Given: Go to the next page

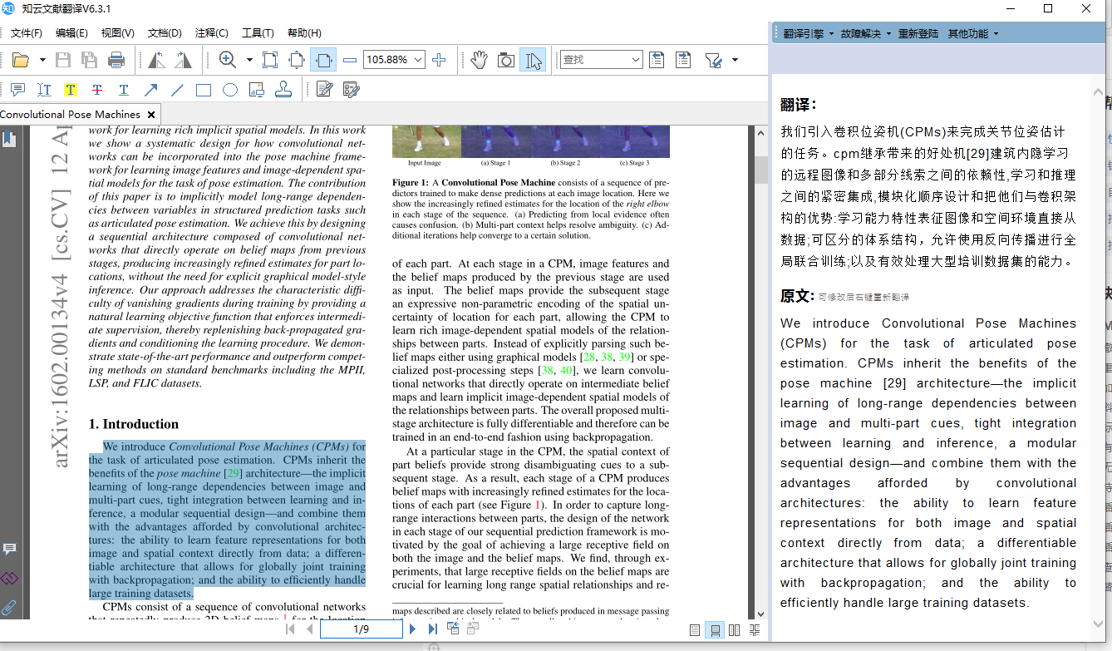Looking at the screenshot, I should (x=412, y=629).
